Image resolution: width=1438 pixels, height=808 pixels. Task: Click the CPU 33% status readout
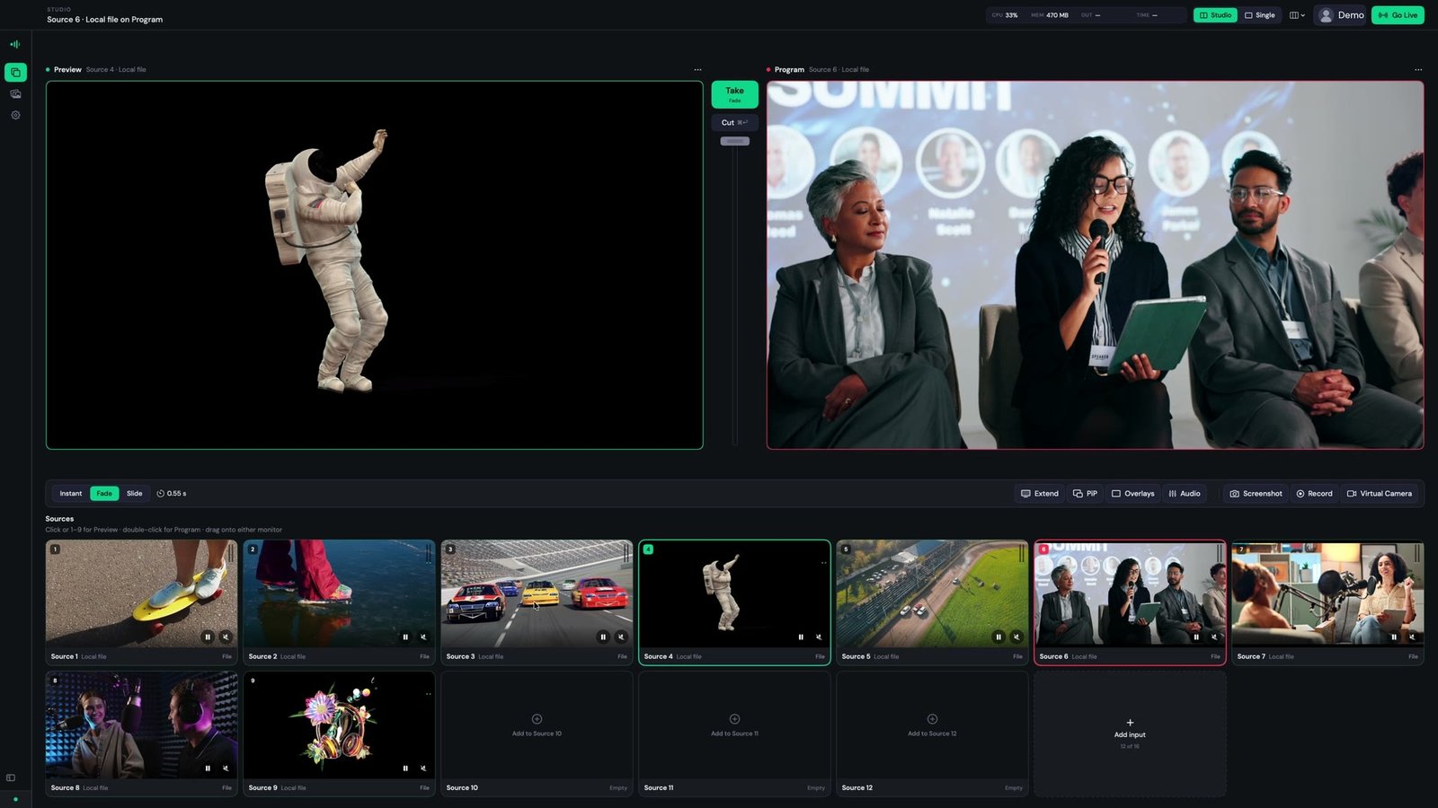click(x=1005, y=15)
